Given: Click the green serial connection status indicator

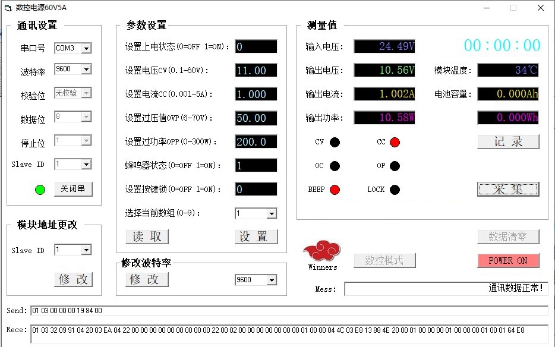Looking at the screenshot, I should pyautogui.click(x=40, y=190).
